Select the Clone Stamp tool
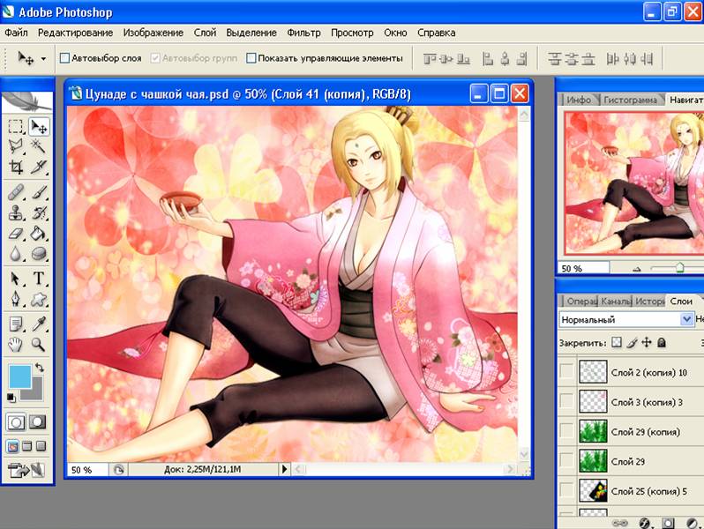The height and width of the screenshot is (529, 704). pyautogui.click(x=16, y=213)
